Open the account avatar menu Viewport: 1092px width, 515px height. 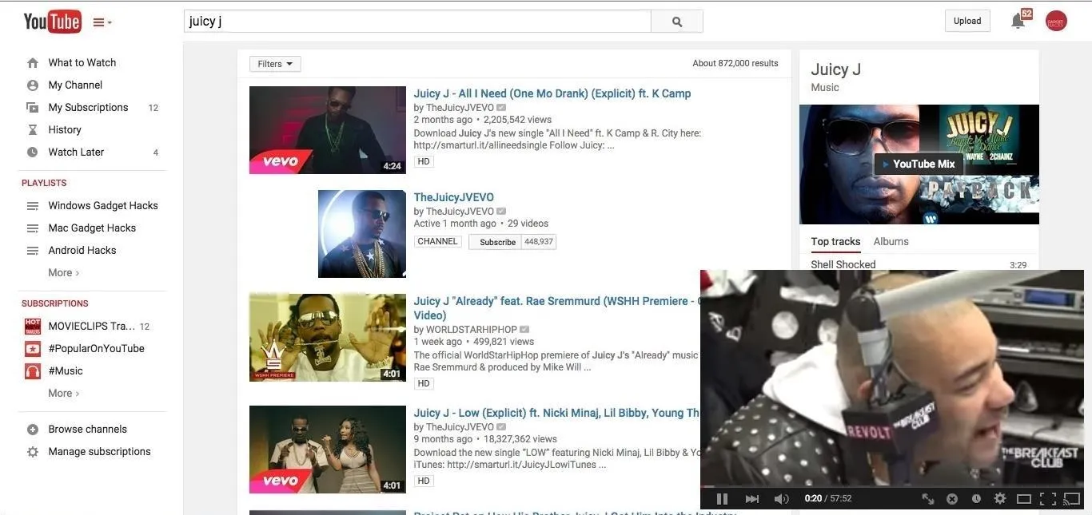tap(1056, 22)
